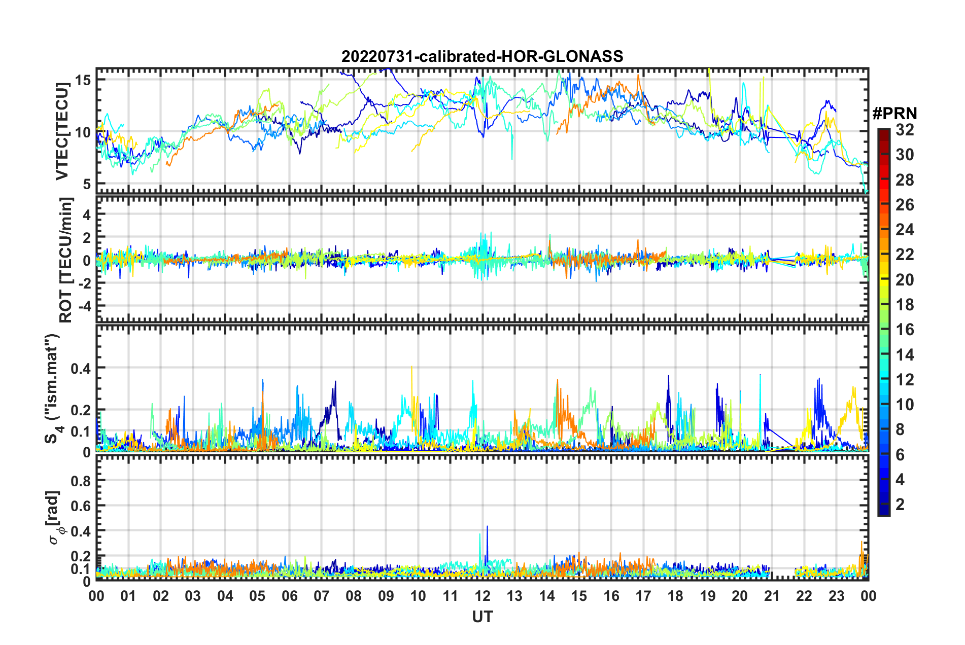Click x-axis hour tick "05"
965x645 pixels.
click(257, 596)
